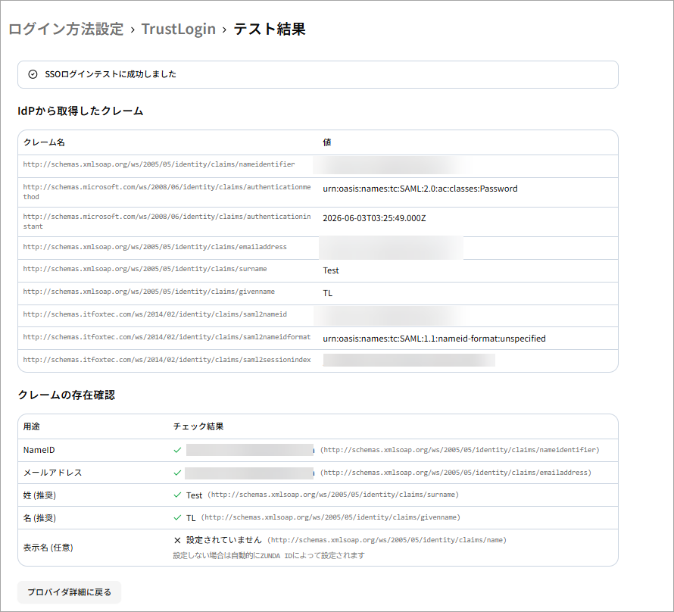Select the givenname claim URL in claims table
Screen dimensions: 674x612
[x=148, y=292]
